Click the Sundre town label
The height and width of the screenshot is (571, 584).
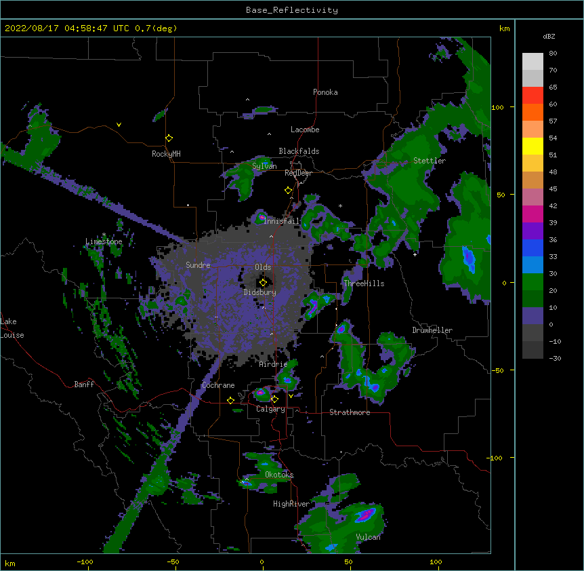(198, 265)
